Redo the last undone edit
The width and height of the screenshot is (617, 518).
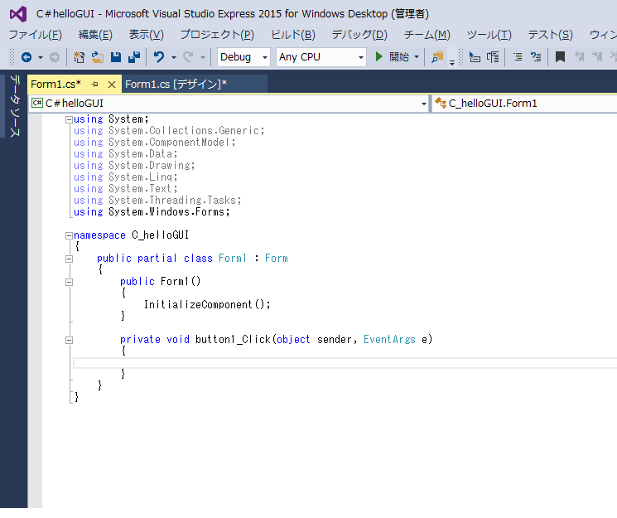click(x=188, y=57)
